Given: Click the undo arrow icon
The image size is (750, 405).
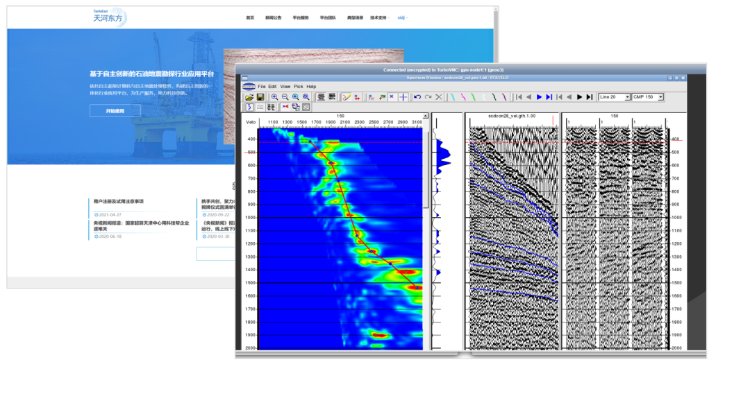Looking at the screenshot, I should click(x=417, y=97).
